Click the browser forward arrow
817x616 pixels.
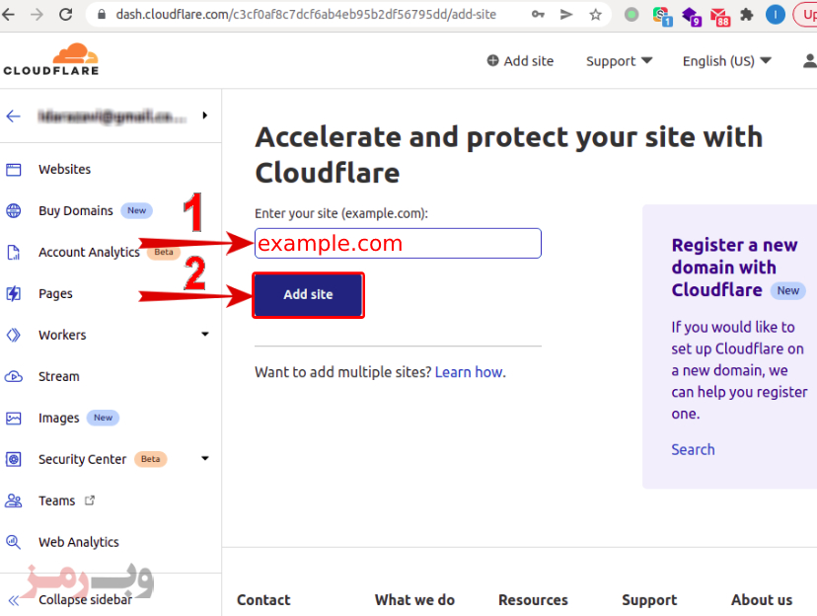point(37,14)
